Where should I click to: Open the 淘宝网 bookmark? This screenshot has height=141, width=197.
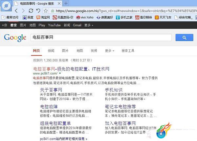click(x=43, y=17)
